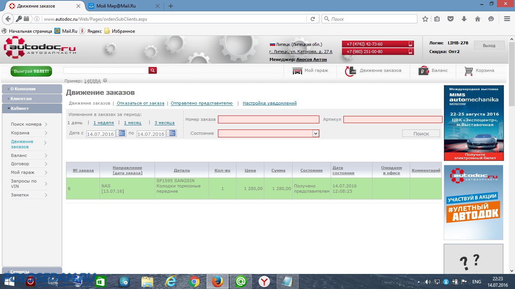Open Баланс from the top menu

point(434,70)
